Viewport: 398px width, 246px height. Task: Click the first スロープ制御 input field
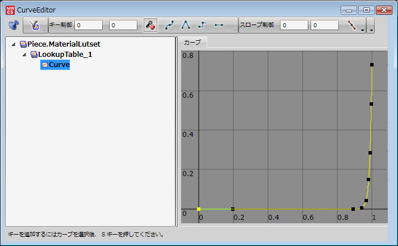coord(294,25)
